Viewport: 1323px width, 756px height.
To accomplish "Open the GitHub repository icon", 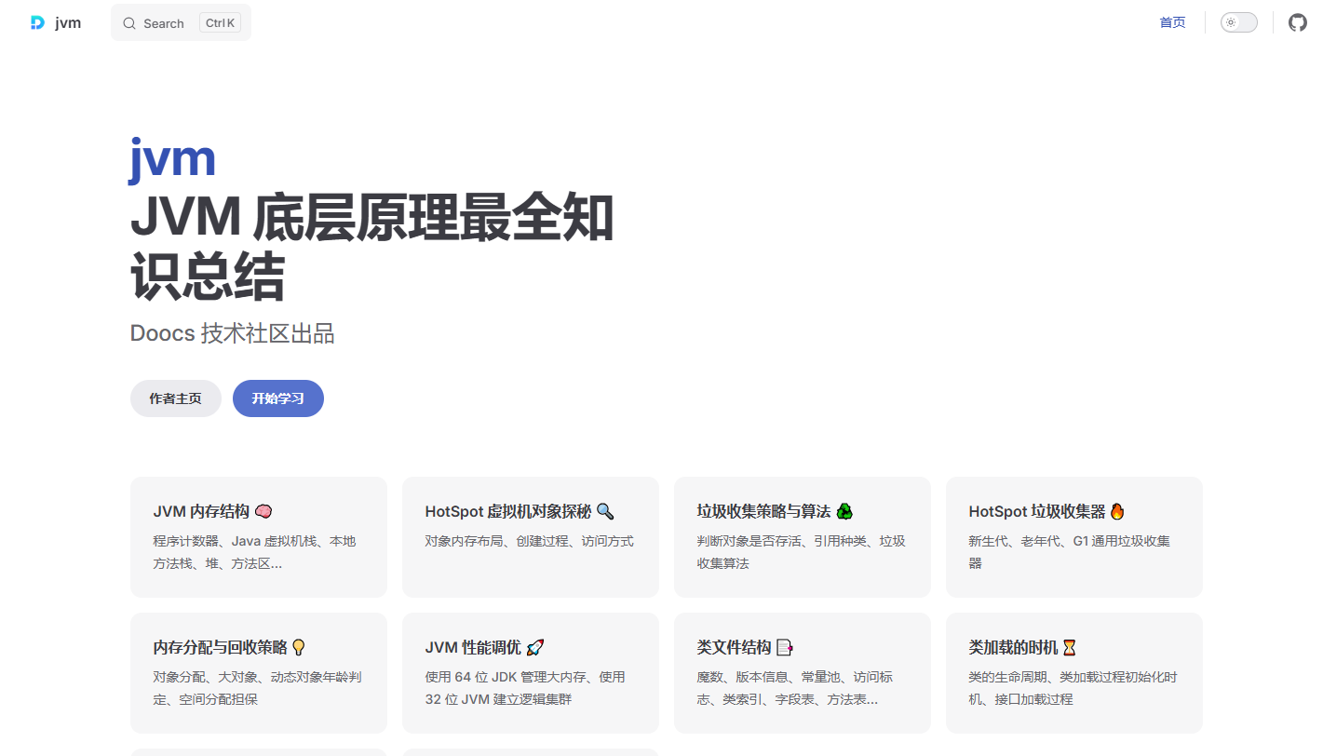I will tap(1298, 22).
